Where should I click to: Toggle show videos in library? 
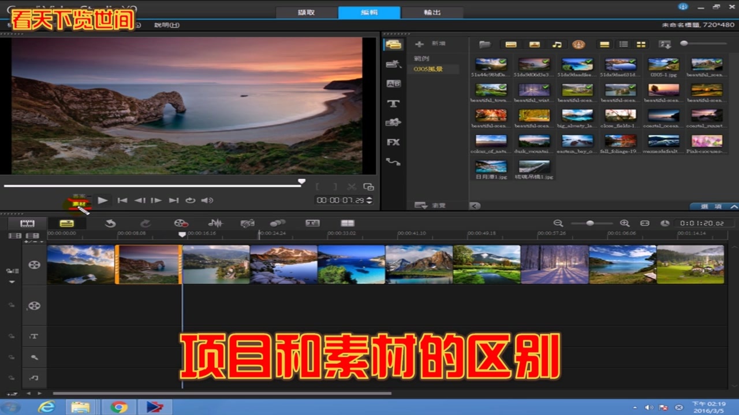click(x=511, y=44)
